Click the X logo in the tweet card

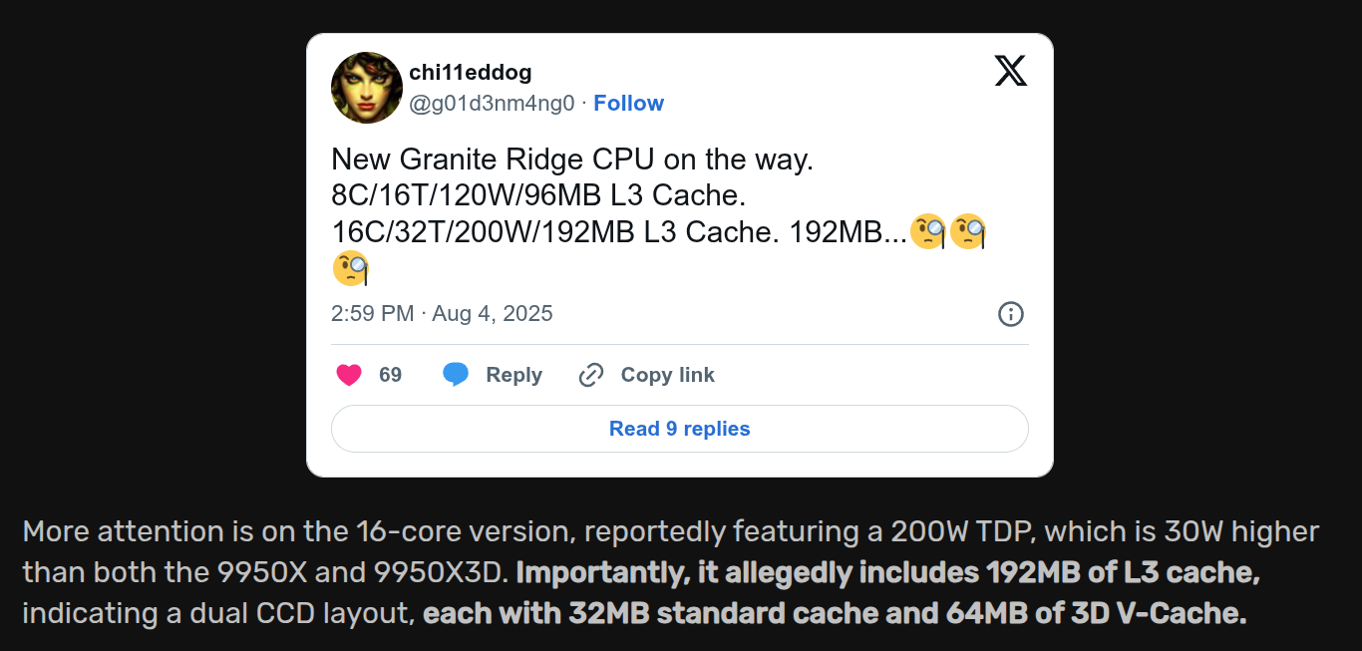pos(1010,71)
